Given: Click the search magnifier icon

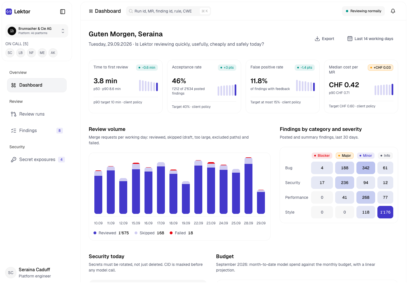Looking at the screenshot, I should [131, 11].
